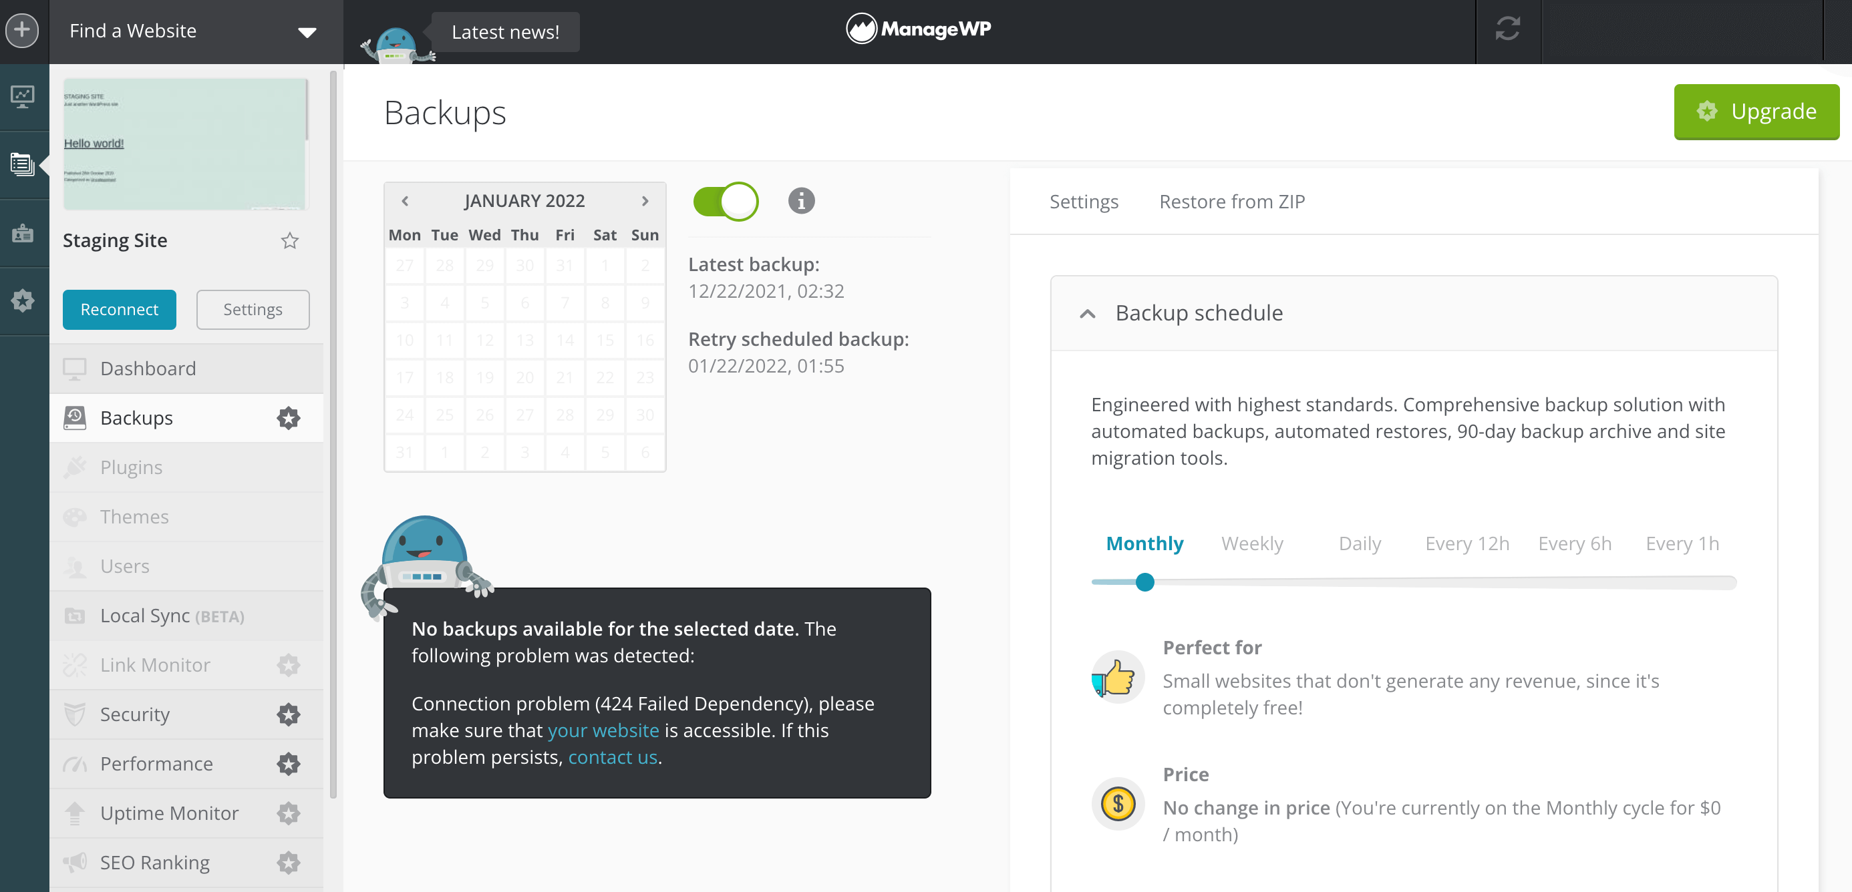Collapse the Backup schedule section
This screenshot has width=1852, height=892.
point(1088,314)
